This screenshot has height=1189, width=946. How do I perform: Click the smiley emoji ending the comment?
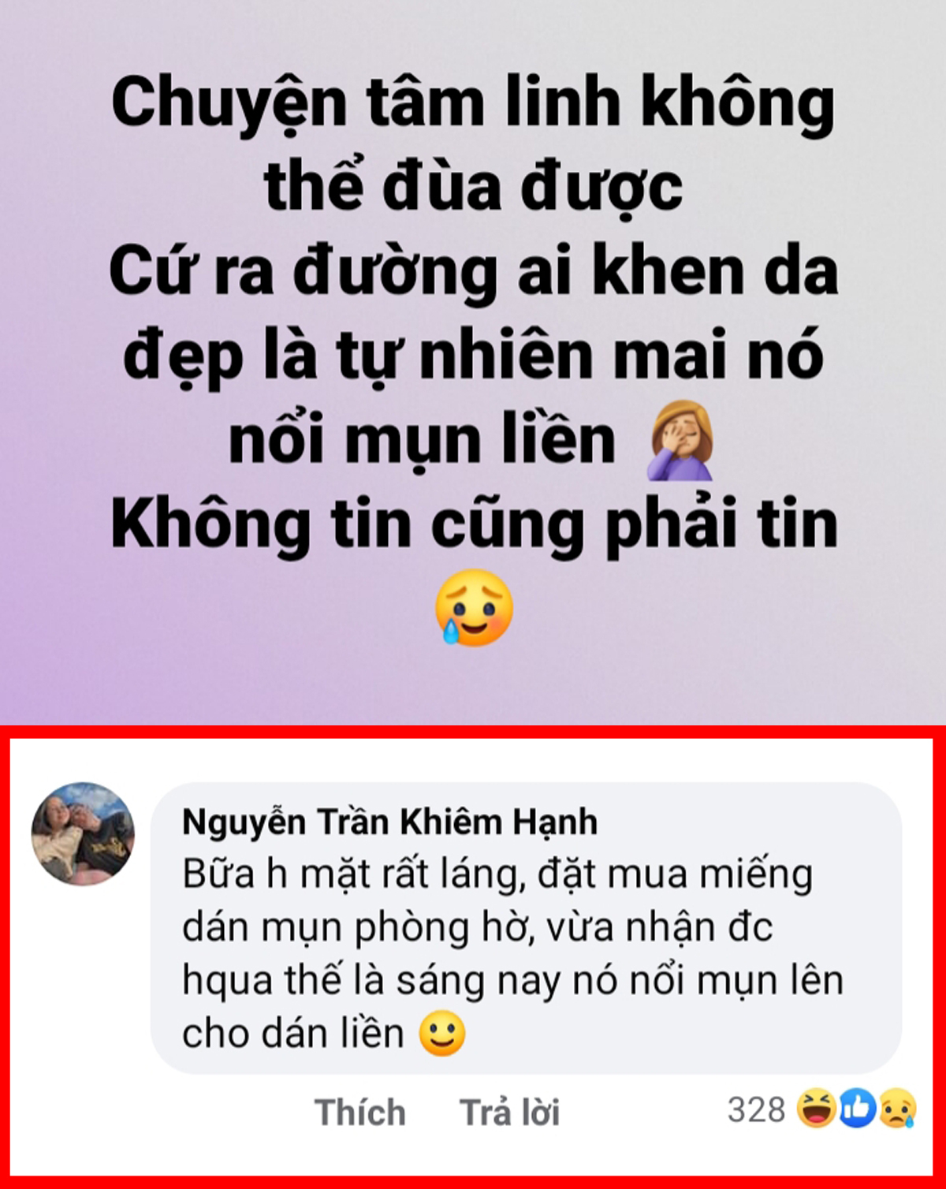(442, 1033)
